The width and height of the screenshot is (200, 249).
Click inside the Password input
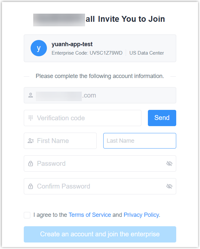tap(98, 164)
